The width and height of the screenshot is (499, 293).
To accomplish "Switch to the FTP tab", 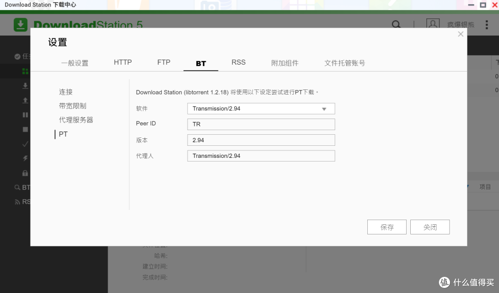I will [164, 62].
